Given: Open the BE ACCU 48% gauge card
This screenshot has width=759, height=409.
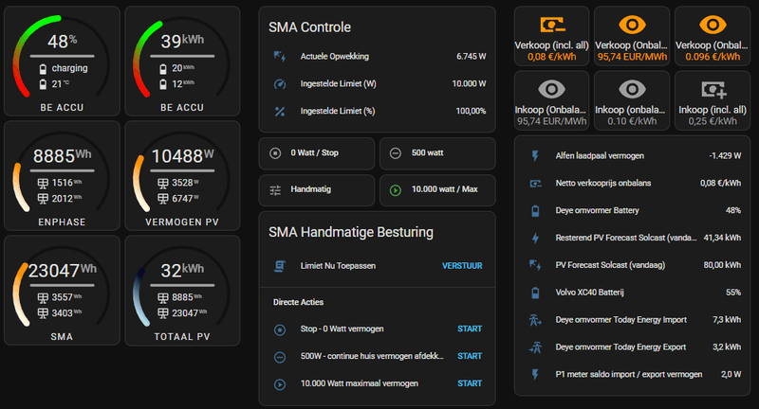Looking at the screenshot, I should click(x=63, y=61).
